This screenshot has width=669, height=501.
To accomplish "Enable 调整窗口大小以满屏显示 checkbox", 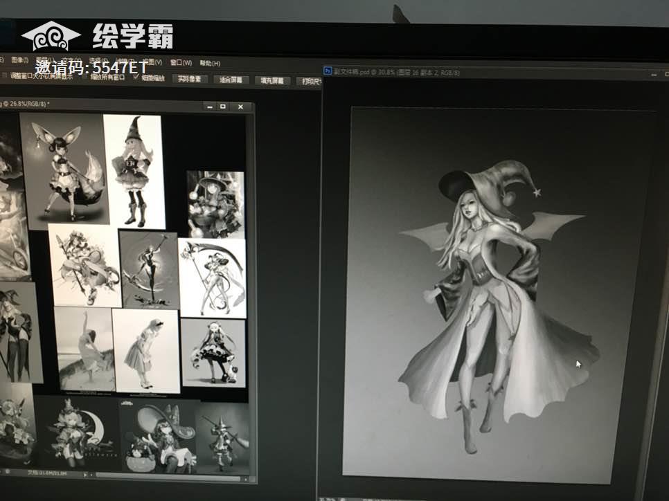I will pyautogui.click(x=5, y=75).
